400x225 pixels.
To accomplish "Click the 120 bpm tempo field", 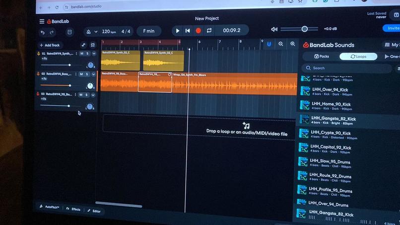I will [x=109, y=31].
